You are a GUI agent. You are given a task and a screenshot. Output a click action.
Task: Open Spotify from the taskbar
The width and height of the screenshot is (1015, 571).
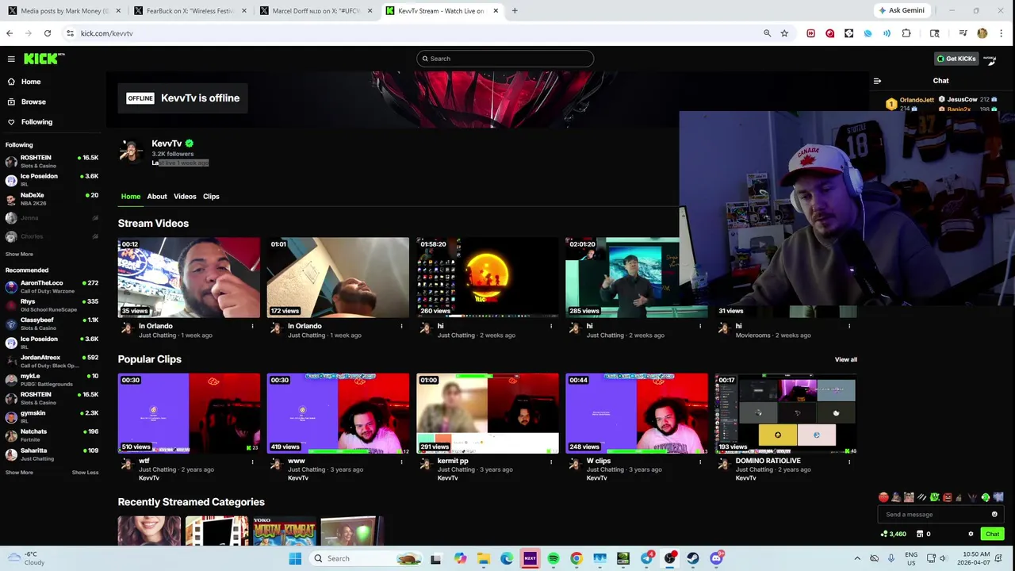[553, 558]
